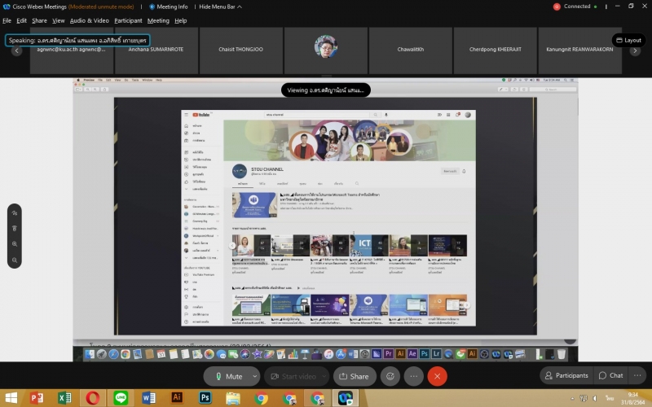Open the Chat panel
This screenshot has width=652, height=407.
click(x=610, y=375)
